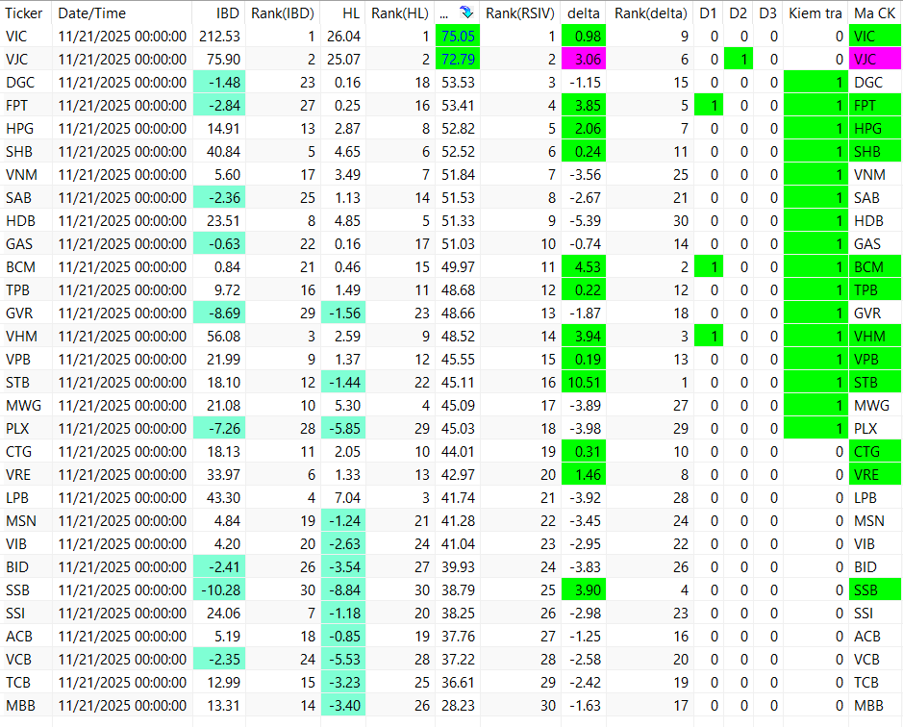903x727 pixels.
Task: Click the HL value -5.53 for VCB
Action: coord(342,659)
